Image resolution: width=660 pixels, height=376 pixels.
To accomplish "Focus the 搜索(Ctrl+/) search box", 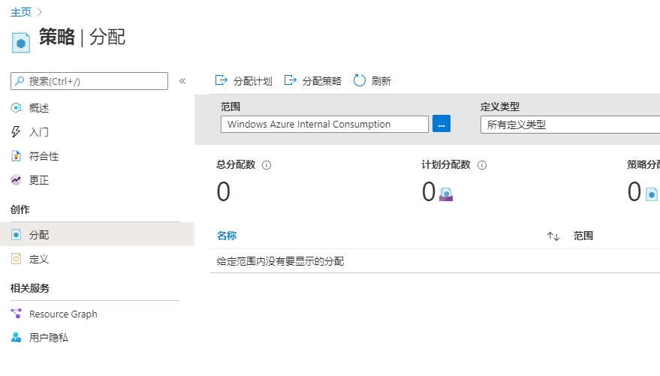I will (89, 81).
